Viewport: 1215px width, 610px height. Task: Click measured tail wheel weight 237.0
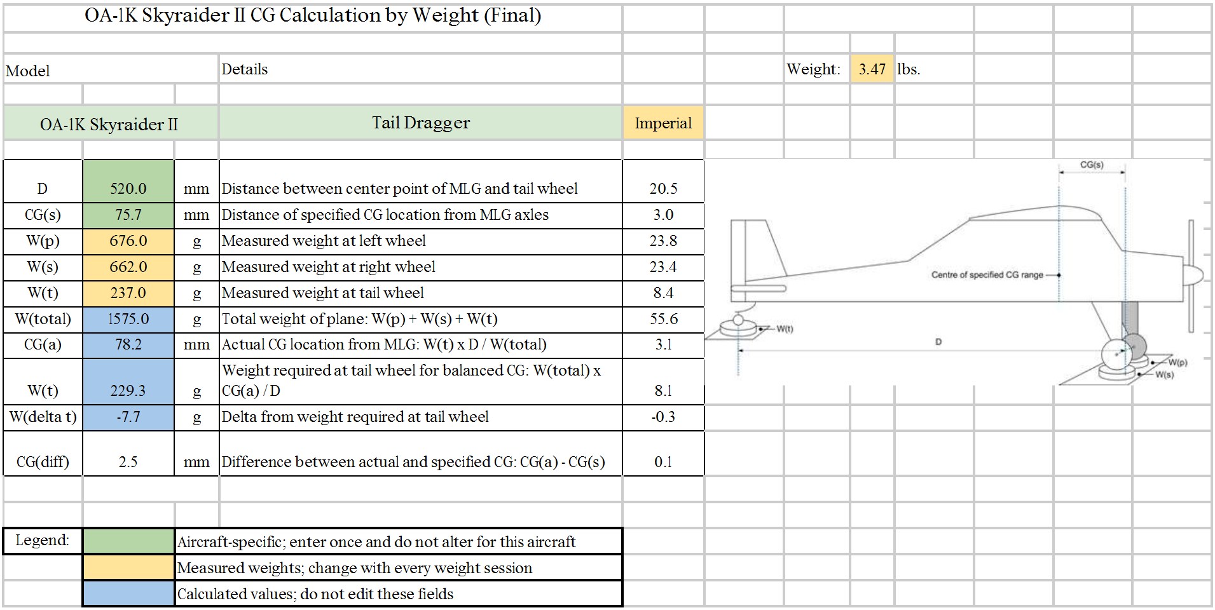(x=128, y=293)
